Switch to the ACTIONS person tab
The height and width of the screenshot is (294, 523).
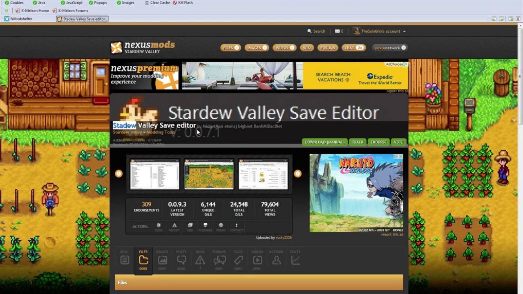[x=276, y=260]
